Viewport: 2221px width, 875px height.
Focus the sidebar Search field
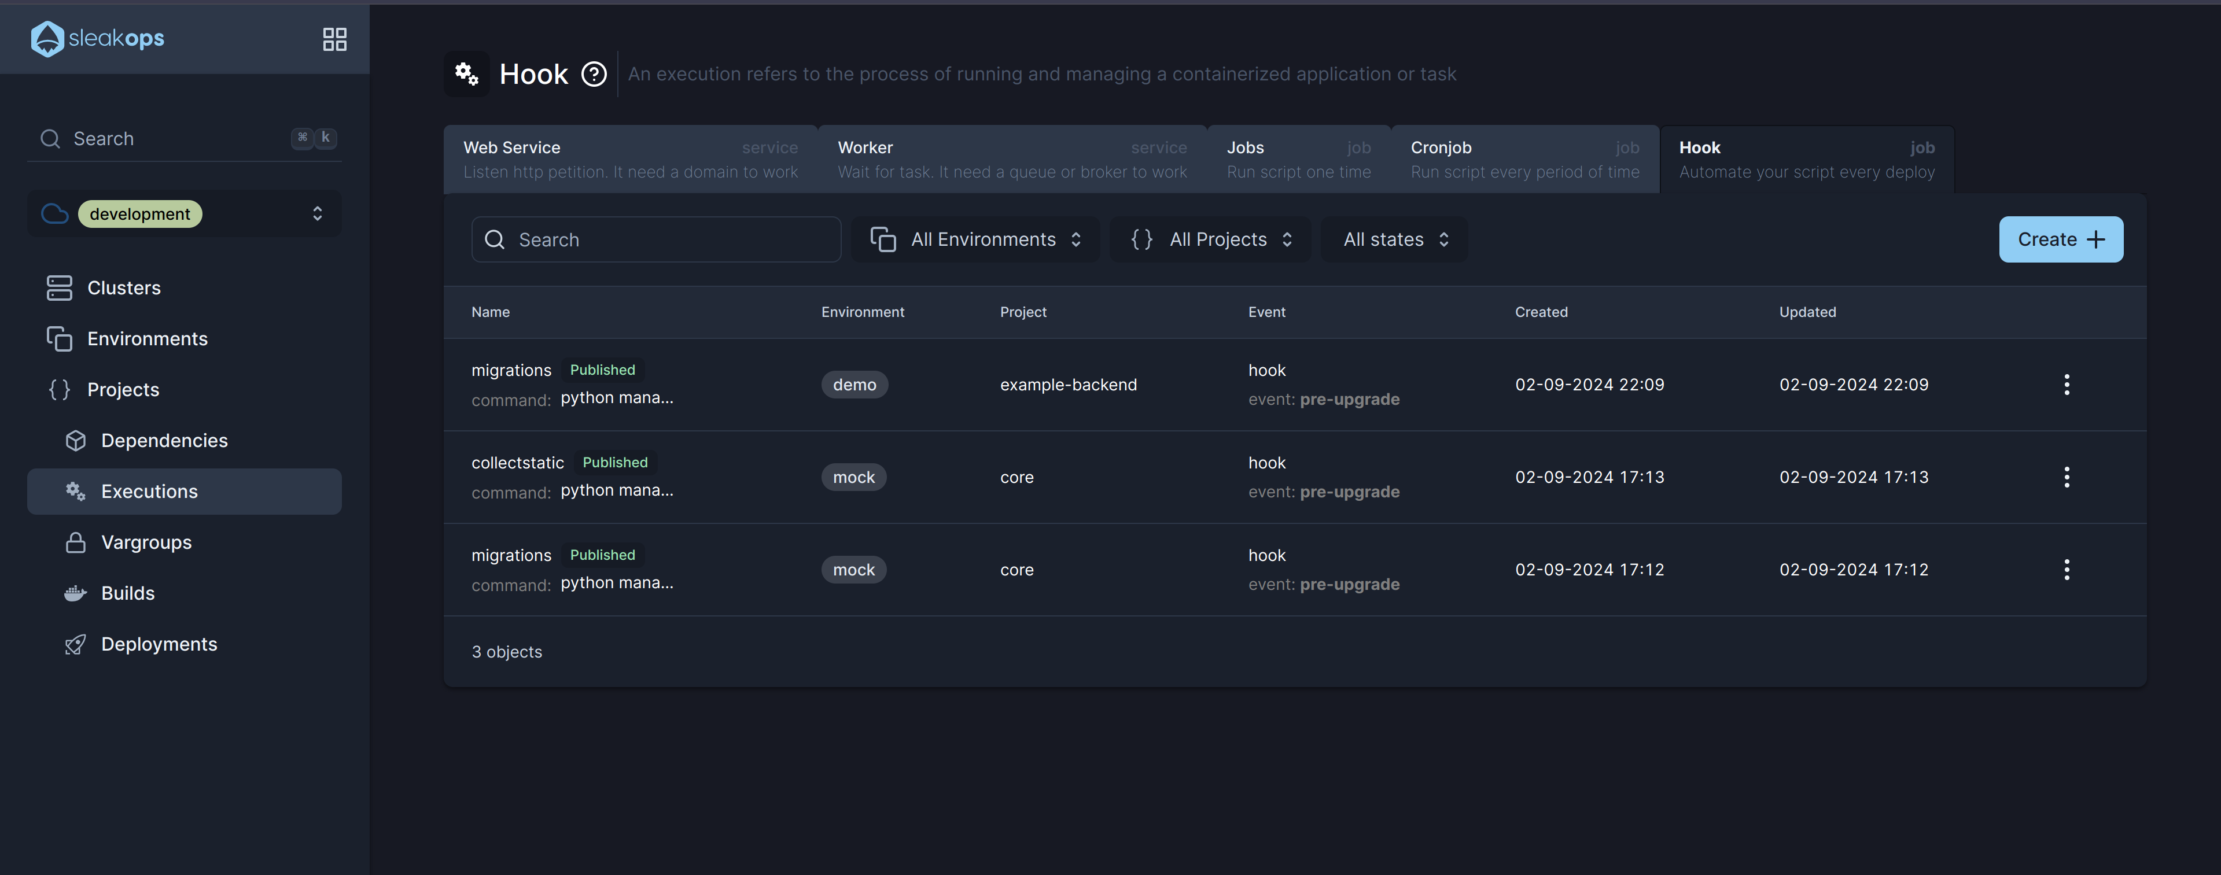(185, 139)
